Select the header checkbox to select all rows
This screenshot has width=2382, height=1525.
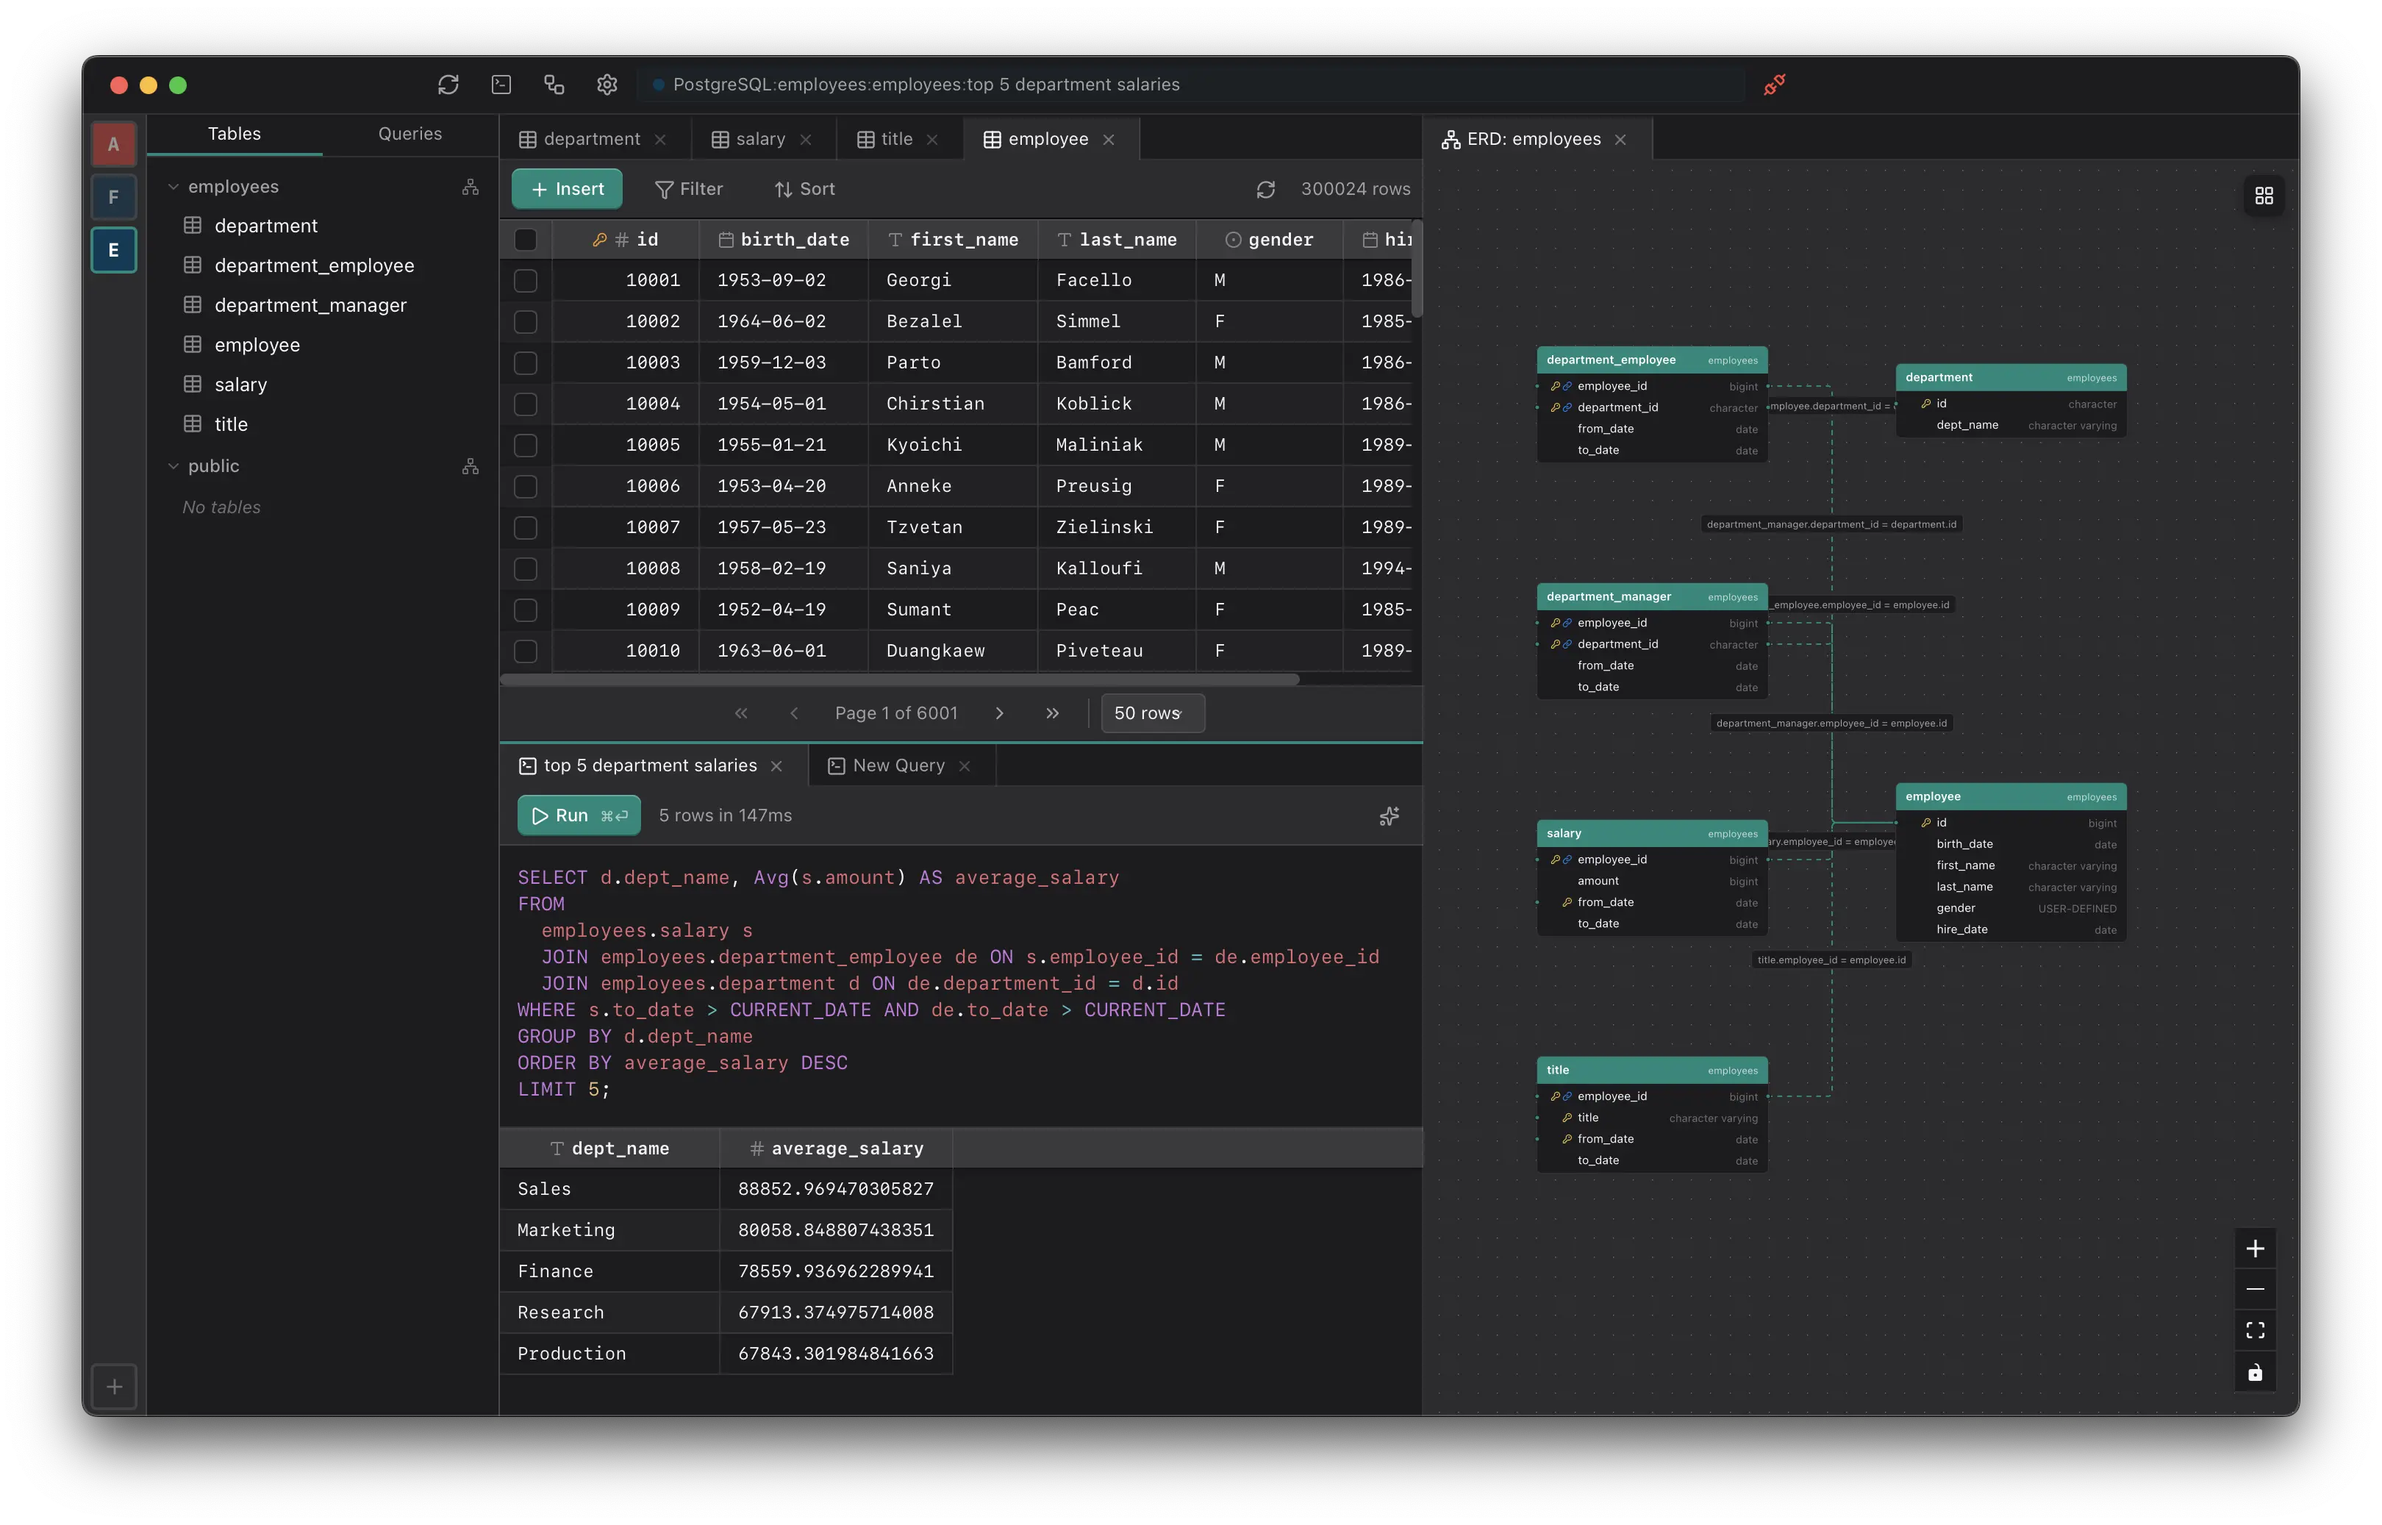tap(526, 240)
